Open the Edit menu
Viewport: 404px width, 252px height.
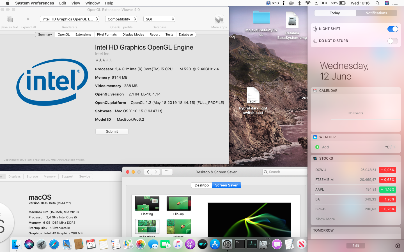pyautogui.click(x=63, y=3)
